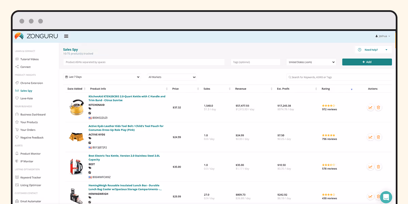This screenshot has width=408, height=204.
Task: Click the Your Orders cart icon
Action: (17, 130)
